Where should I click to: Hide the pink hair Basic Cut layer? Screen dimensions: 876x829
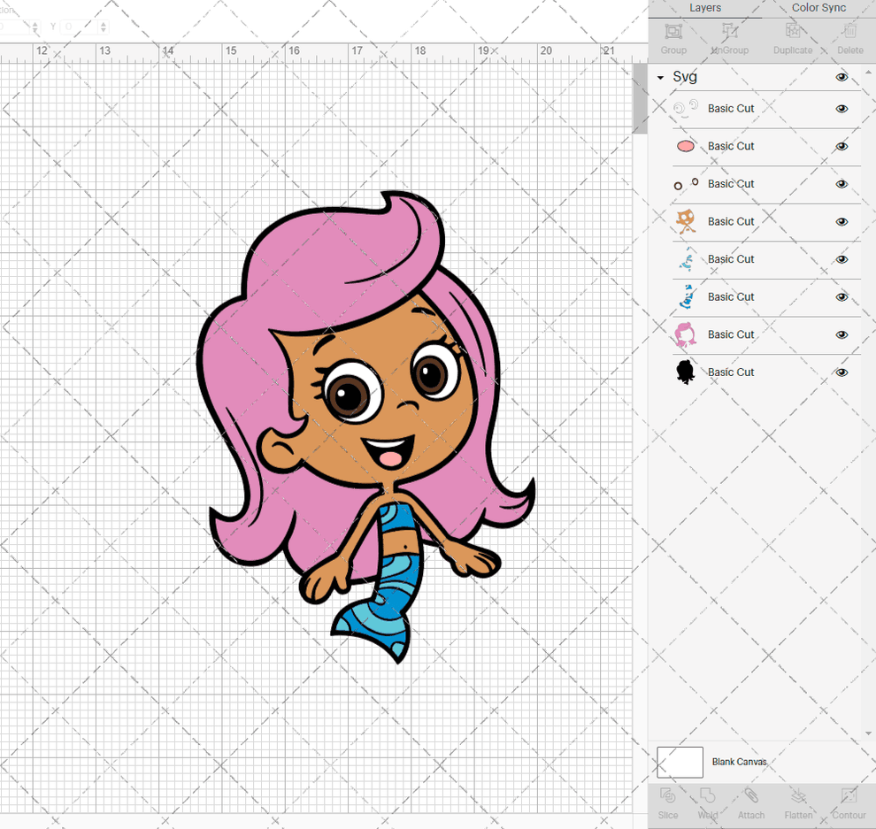[841, 334]
